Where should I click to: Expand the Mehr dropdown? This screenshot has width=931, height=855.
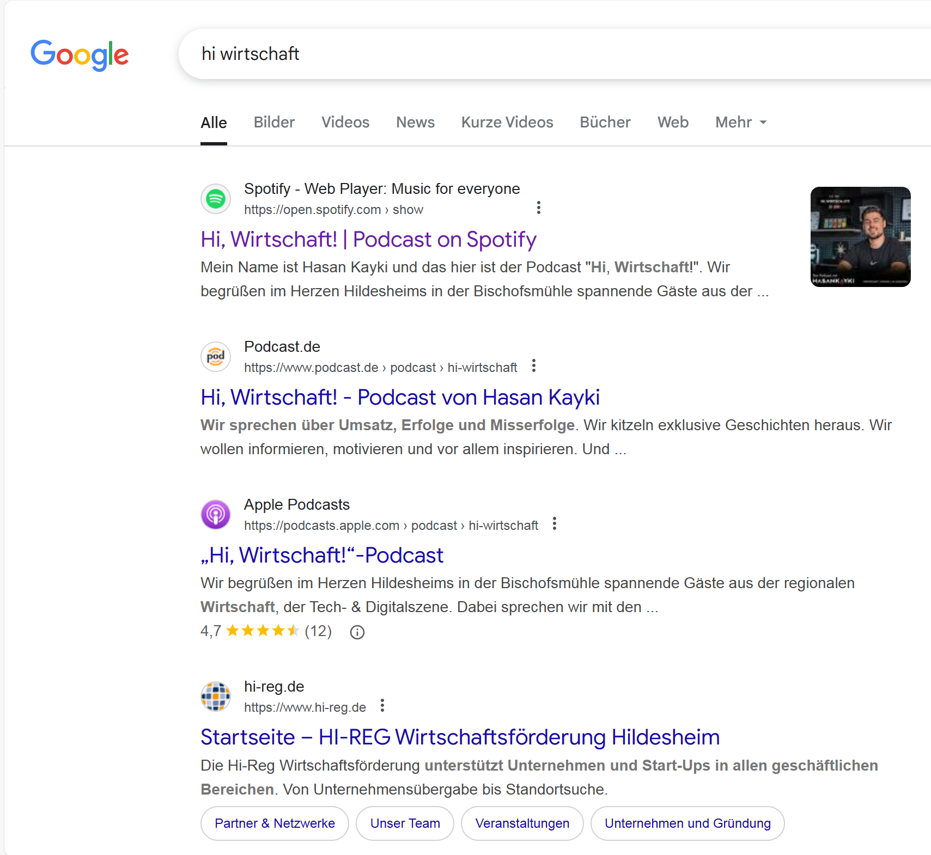pyautogui.click(x=741, y=123)
